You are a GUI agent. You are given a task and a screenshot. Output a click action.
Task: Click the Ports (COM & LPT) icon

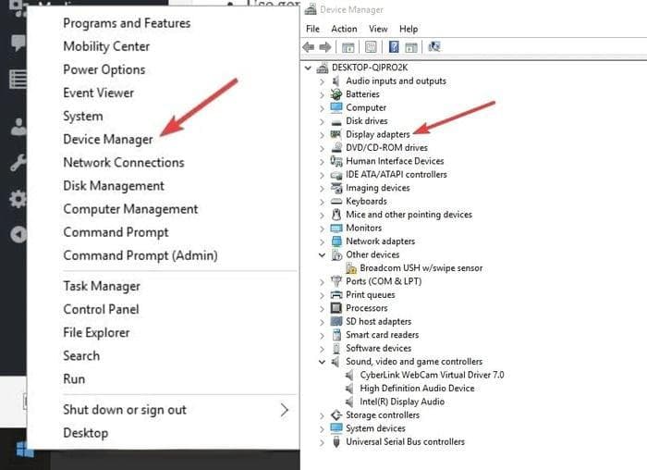(x=336, y=281)
